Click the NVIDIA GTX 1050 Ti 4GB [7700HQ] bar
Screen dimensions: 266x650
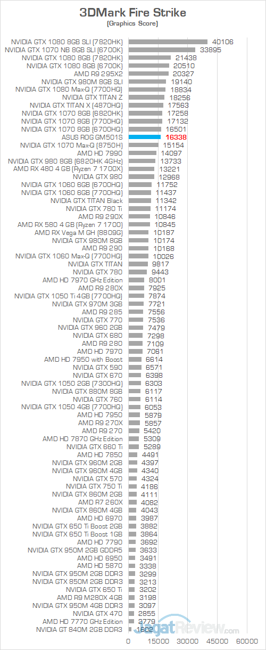[136, 296]
